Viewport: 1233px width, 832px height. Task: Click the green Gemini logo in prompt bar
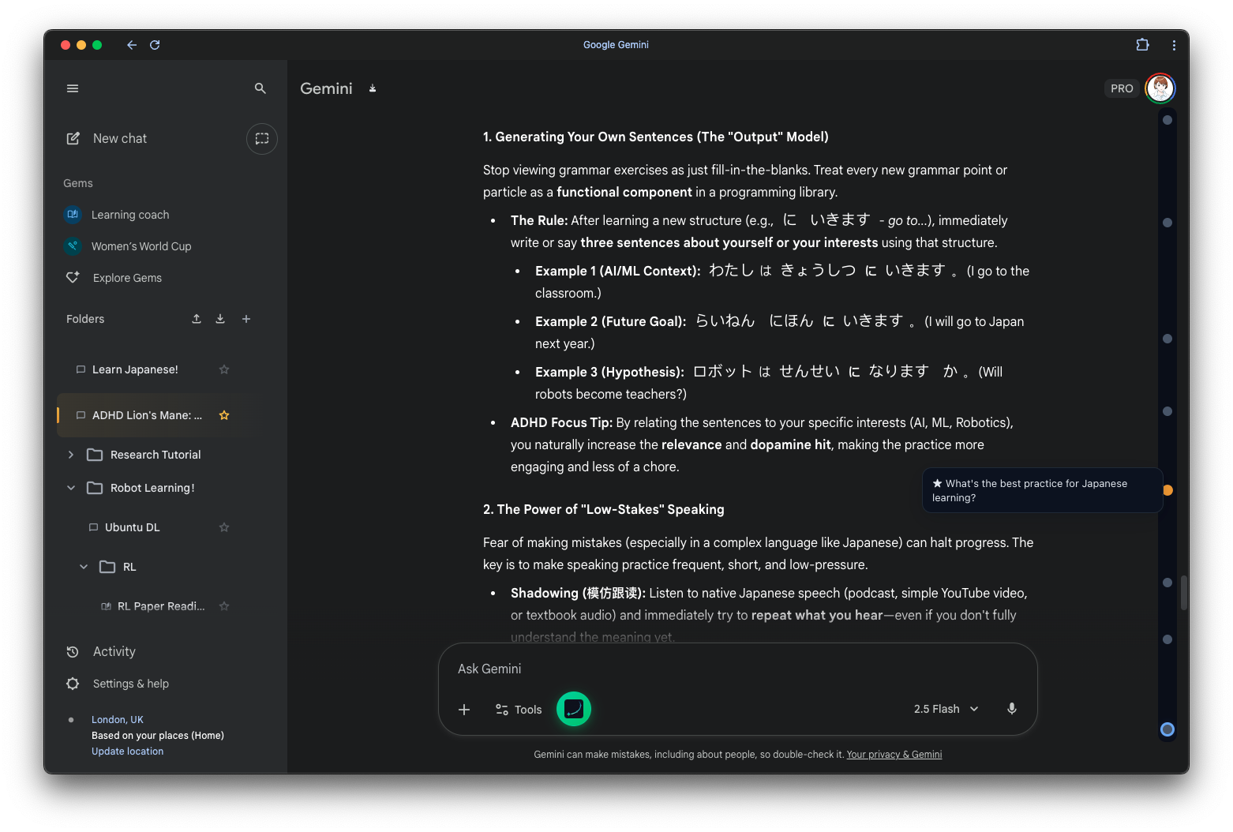click(574, 709)
